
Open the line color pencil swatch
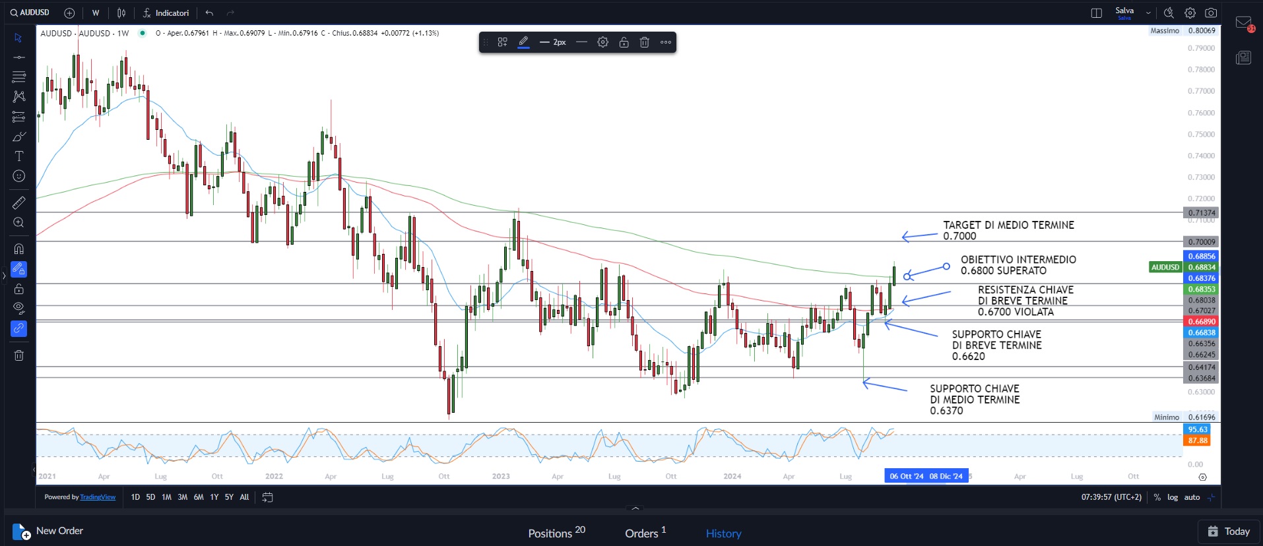pyautogui.click(x=523, y=42)
